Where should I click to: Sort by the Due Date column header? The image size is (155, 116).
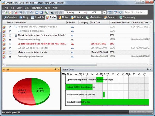(x=100, y=23)
